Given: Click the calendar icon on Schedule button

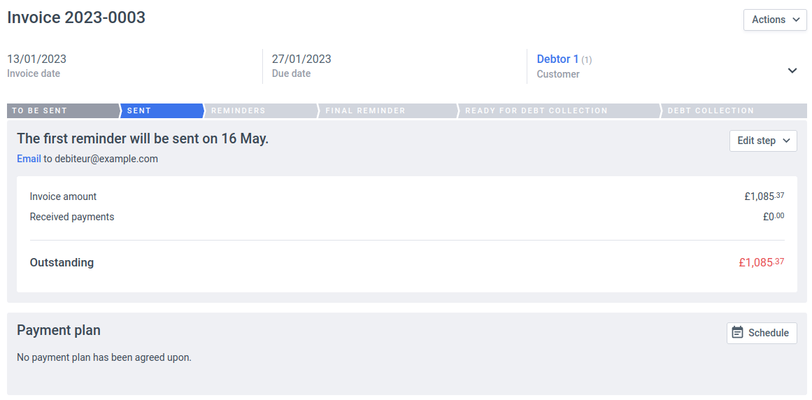Looking at the screenshot, I should click(737, 333).
